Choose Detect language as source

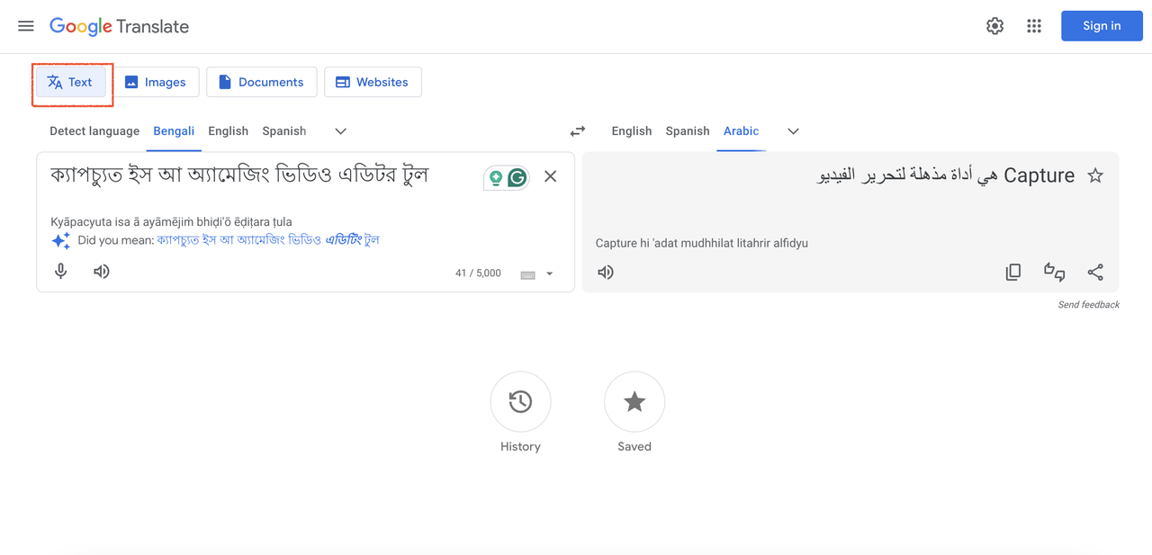click(x=94, y=131)
